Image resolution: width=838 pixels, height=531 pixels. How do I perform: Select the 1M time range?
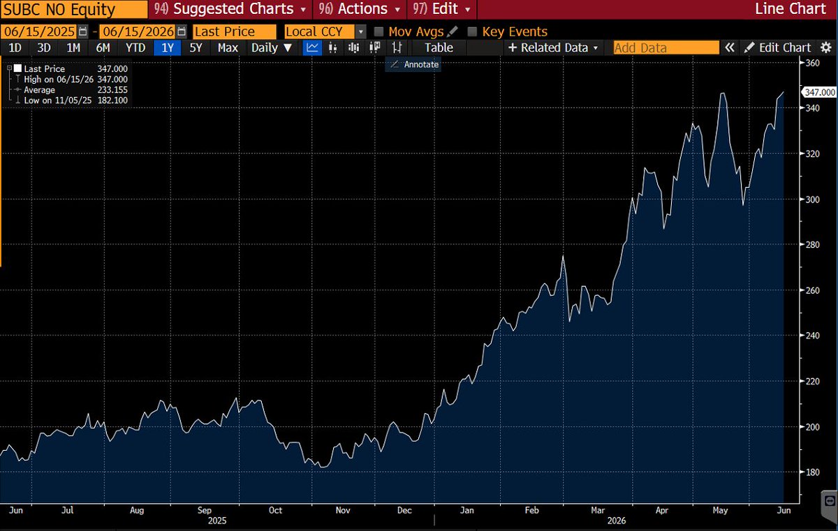[x=73, y=47]
